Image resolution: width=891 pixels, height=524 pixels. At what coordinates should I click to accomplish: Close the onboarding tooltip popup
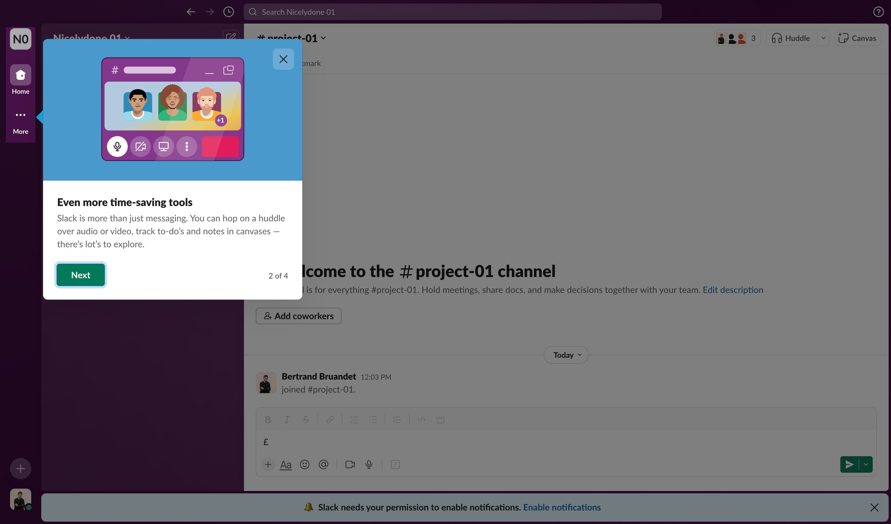[x=283, y=59]
